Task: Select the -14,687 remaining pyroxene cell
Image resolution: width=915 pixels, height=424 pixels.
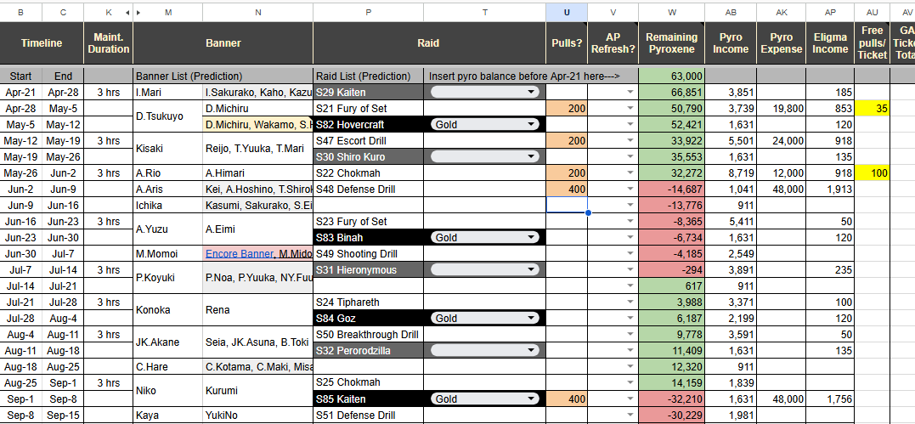Action: coord(672,189)
